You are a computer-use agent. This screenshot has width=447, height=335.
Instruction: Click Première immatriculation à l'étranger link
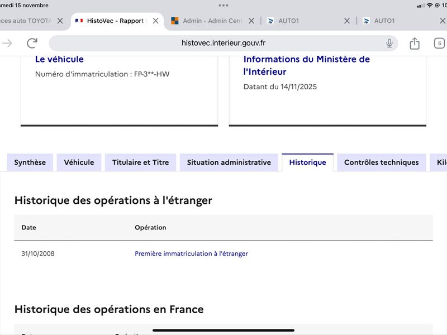point(191,253)
